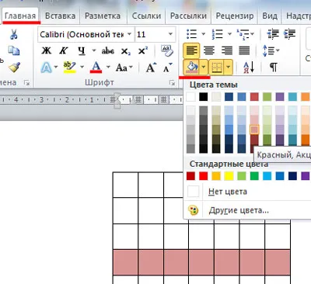Image resolution: width=311 pixels, height=284 pixels.
Task: Toggle italic К formatting
Action: coord(64,50)
